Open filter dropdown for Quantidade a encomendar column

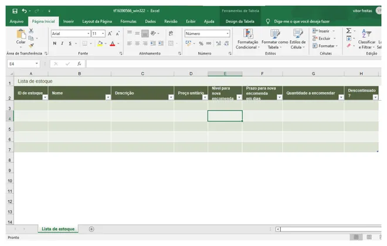click(x=341, y=97)
